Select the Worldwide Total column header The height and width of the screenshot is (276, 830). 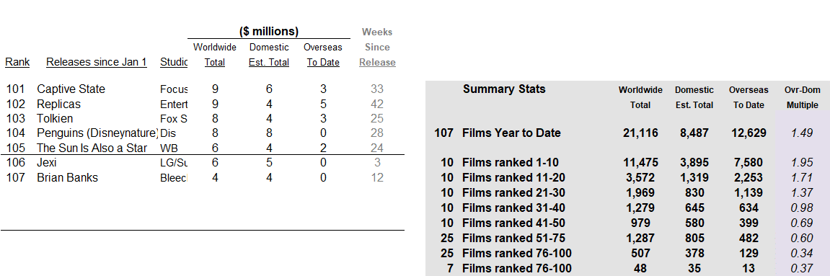[215, 55]
